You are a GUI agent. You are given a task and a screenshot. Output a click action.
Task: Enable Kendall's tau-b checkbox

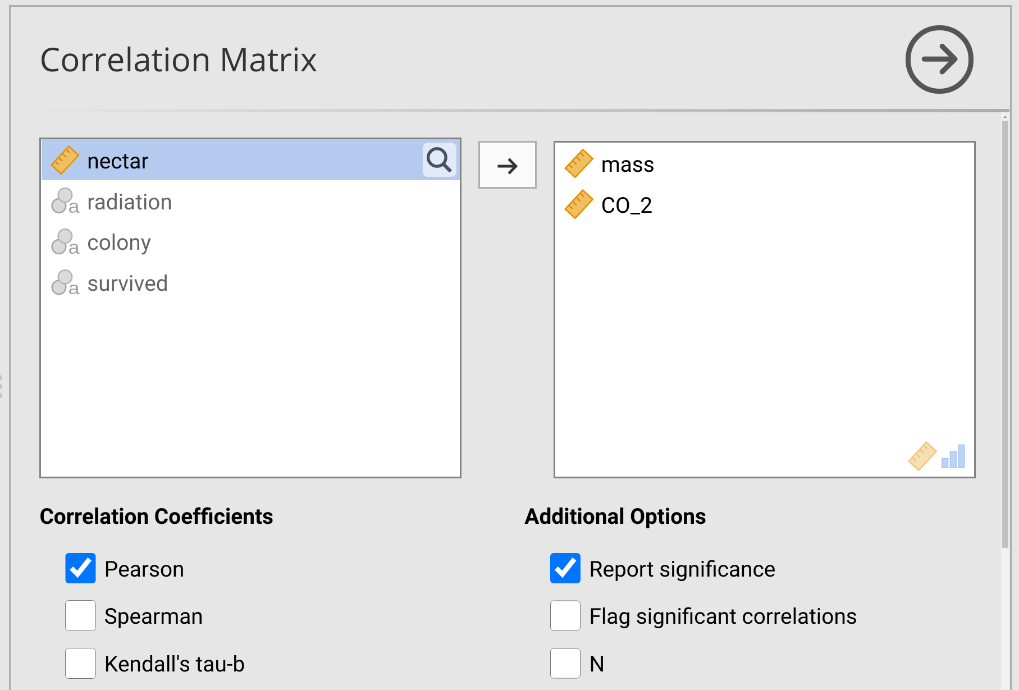point(80,663)
